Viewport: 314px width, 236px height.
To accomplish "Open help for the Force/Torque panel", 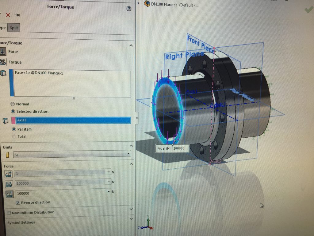I will click(129, 9).
